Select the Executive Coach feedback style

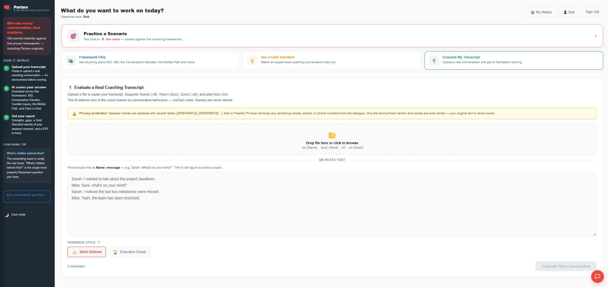129,252
